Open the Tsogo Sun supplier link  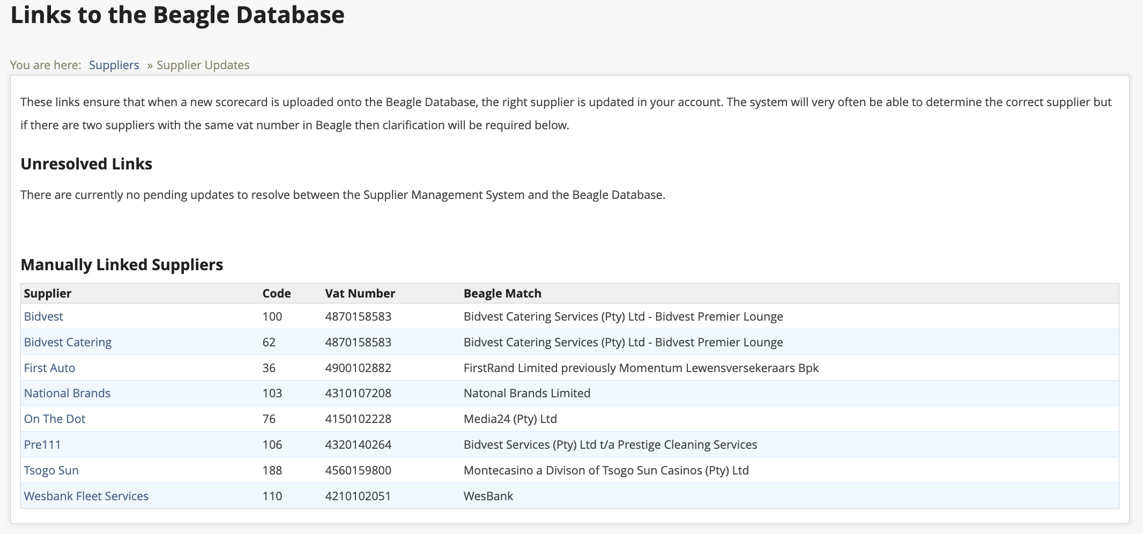(x=51, y=470)
